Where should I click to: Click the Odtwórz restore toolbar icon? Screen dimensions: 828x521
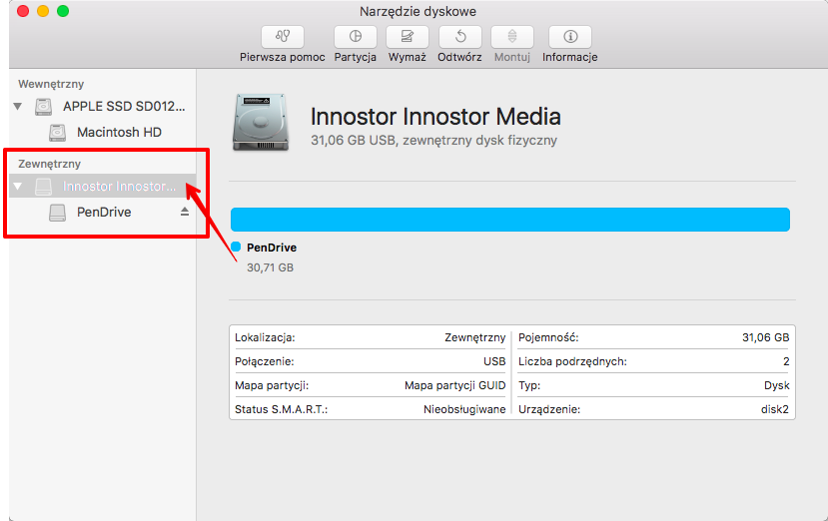tap(459, 36)
